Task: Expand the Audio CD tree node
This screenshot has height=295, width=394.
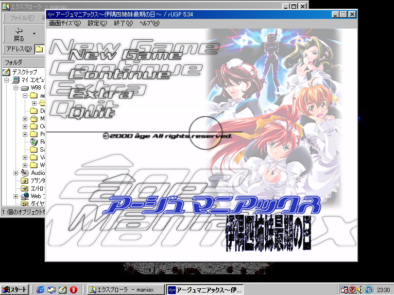Action: 16,173
